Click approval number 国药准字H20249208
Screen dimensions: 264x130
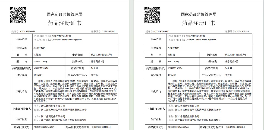tap(178, 127)
